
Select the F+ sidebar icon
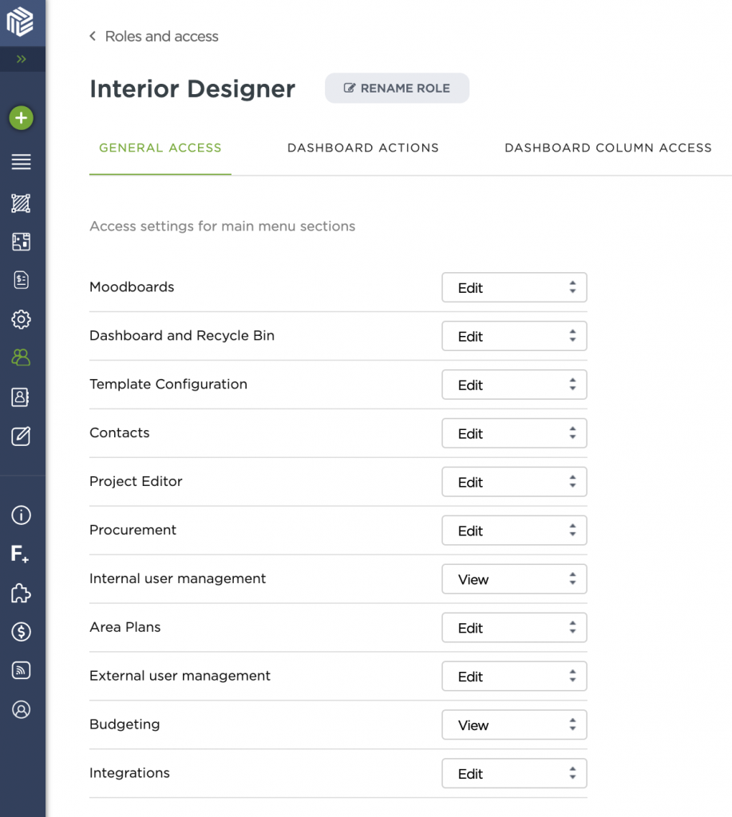click(22, 554)
